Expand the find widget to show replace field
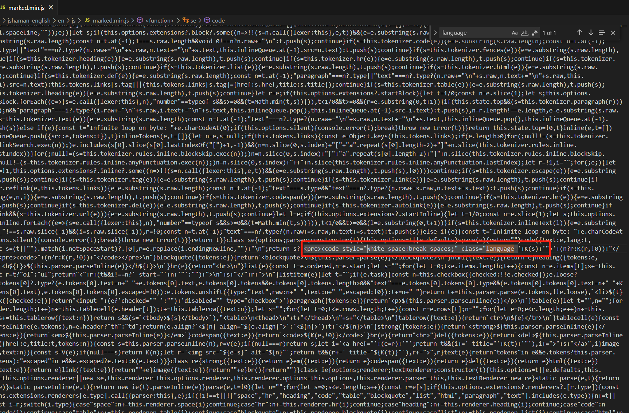The image size is (629, 413). point(435,32)
